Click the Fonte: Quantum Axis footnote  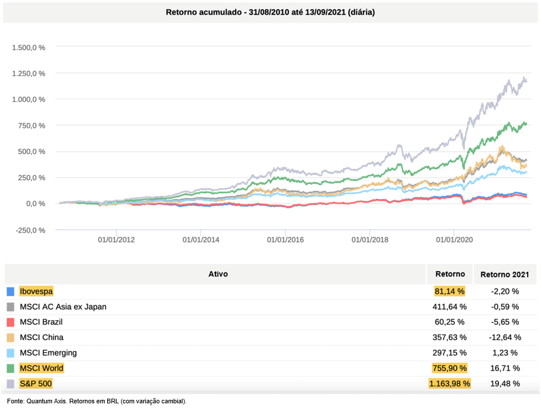tap(97, 401)
